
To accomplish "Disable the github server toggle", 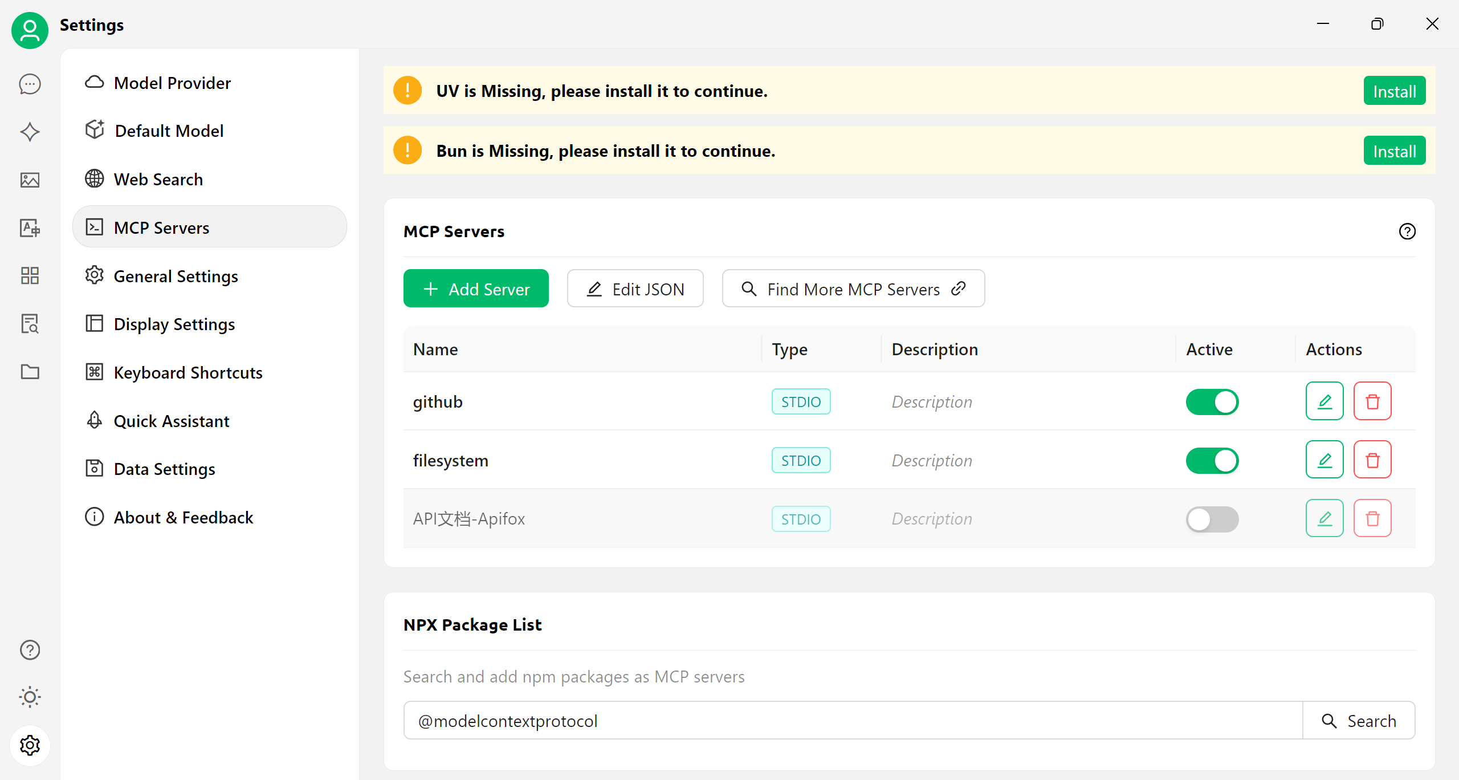I will pos(1212,402).
